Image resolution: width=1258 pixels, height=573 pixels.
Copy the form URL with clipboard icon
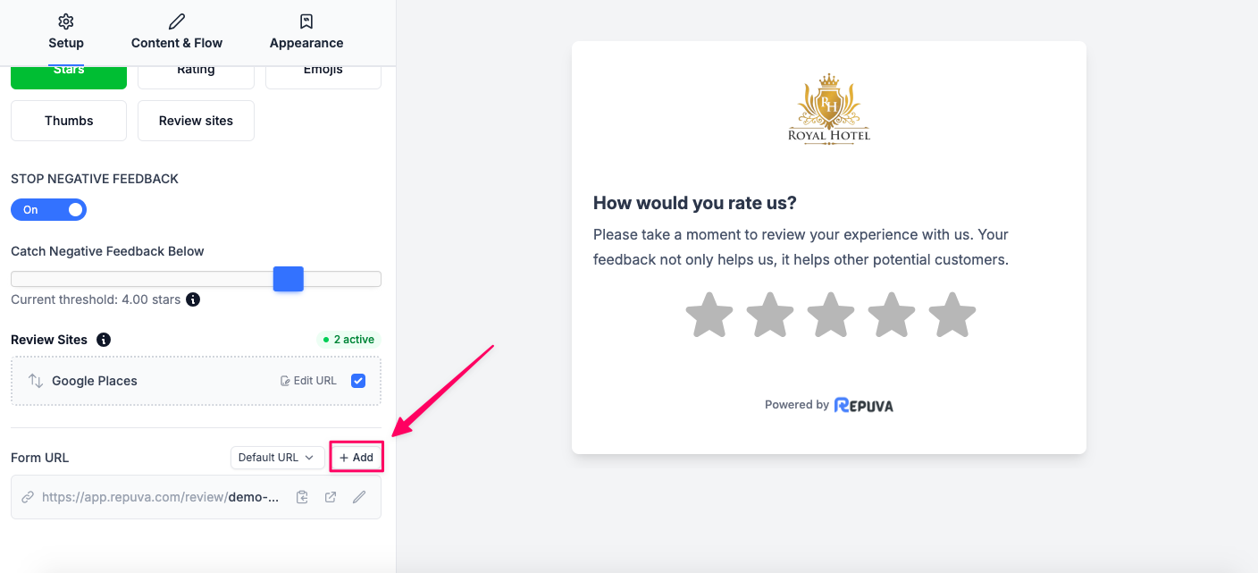302,497
